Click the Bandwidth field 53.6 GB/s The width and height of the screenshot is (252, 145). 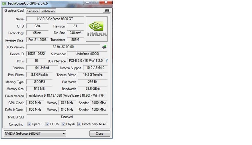(x=93, y=89)
